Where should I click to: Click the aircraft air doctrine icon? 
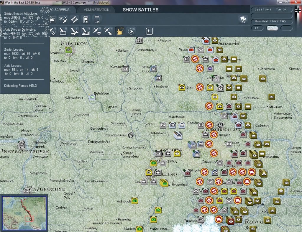point(63,20)
